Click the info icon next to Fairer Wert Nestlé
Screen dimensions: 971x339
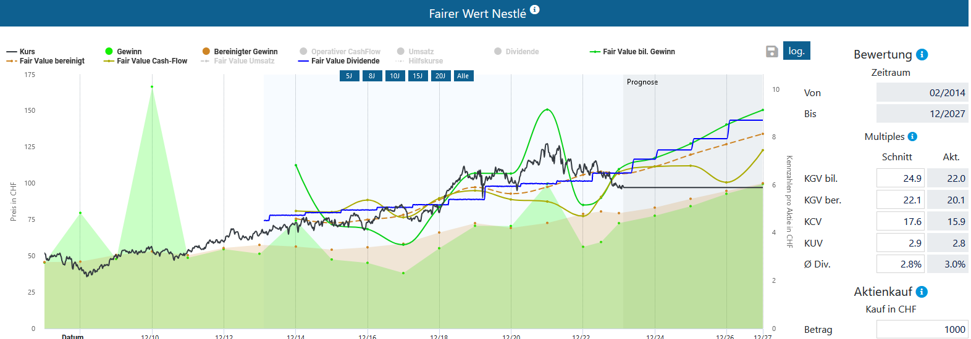(535, 10)
